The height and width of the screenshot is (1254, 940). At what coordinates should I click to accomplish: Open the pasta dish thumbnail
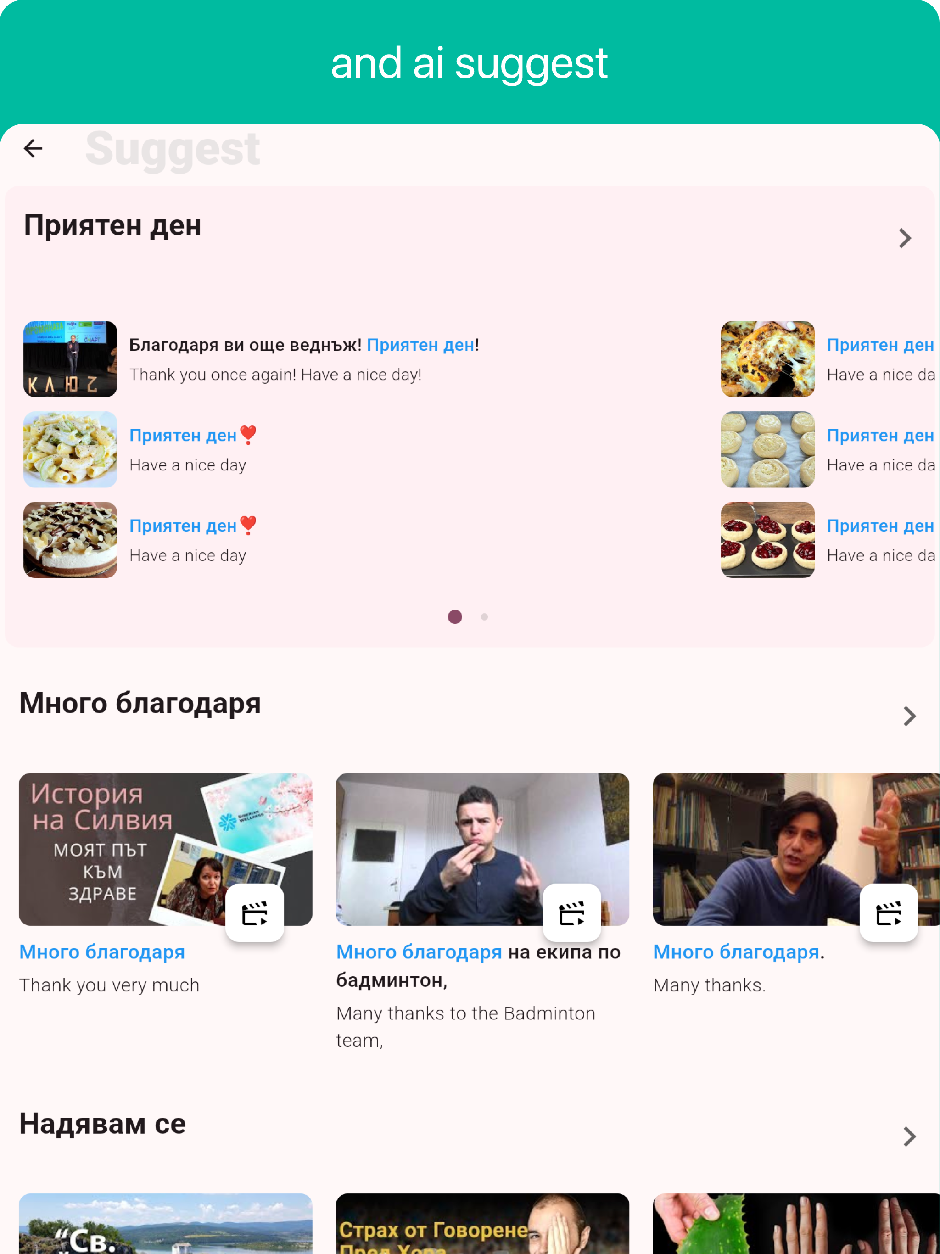(x=70, y=449)
